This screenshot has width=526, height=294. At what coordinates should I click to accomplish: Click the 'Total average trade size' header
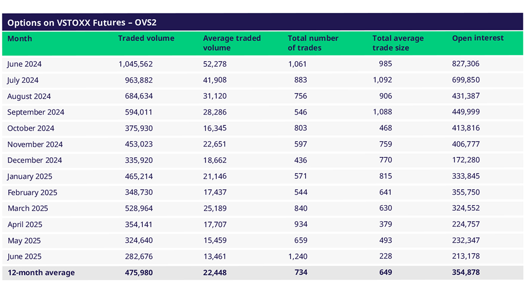(398, 43)
